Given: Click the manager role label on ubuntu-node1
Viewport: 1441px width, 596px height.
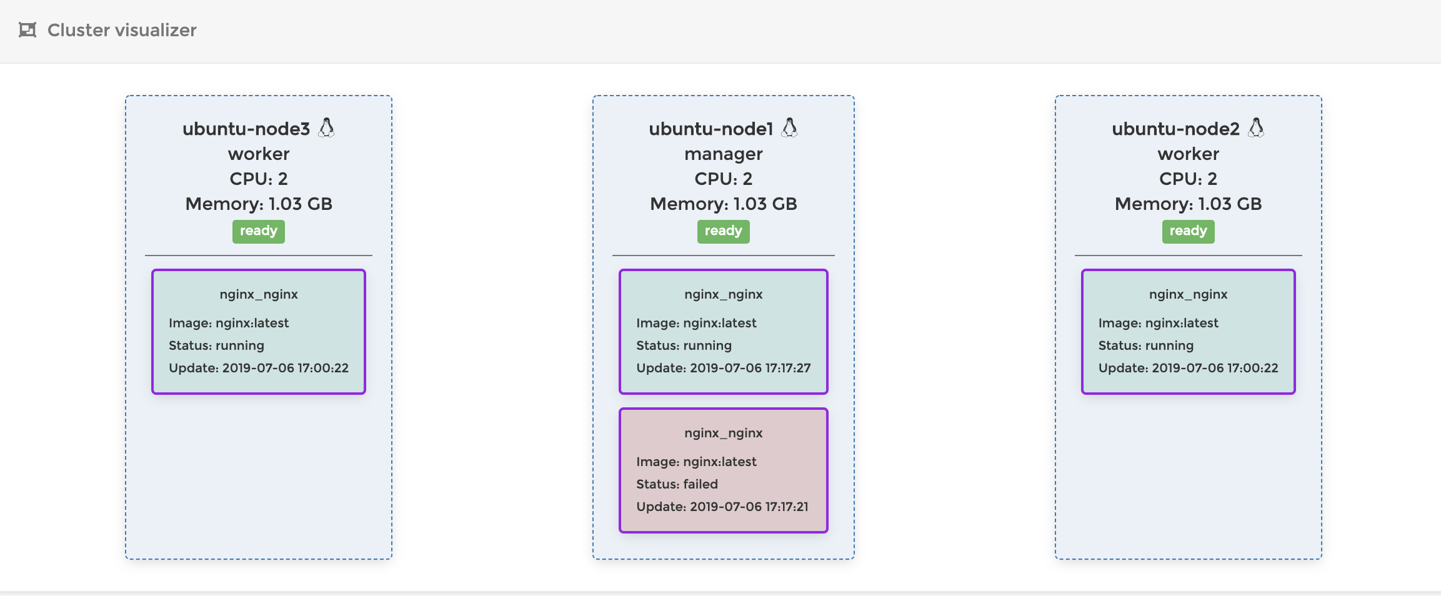Looking at the screenshot, I should (723, 154).
